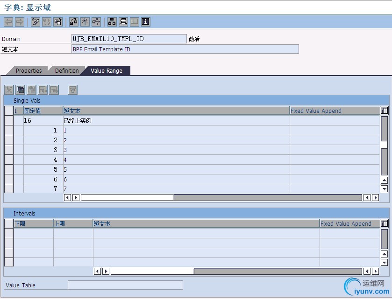Image resolution: width=392 pixels, height=299 pixels.
Task: Click the Domain name field UJB_EMAIL10_TMPL_ID
Action: coord(129,39)
